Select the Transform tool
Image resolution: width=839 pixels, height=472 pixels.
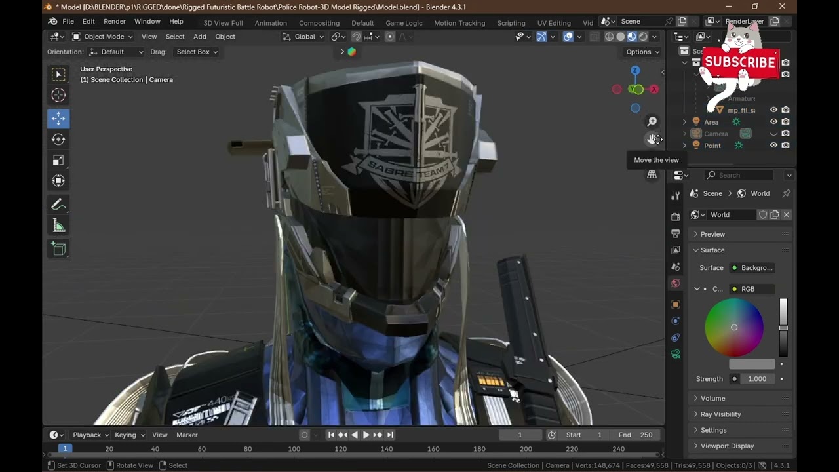coord(58,181)
